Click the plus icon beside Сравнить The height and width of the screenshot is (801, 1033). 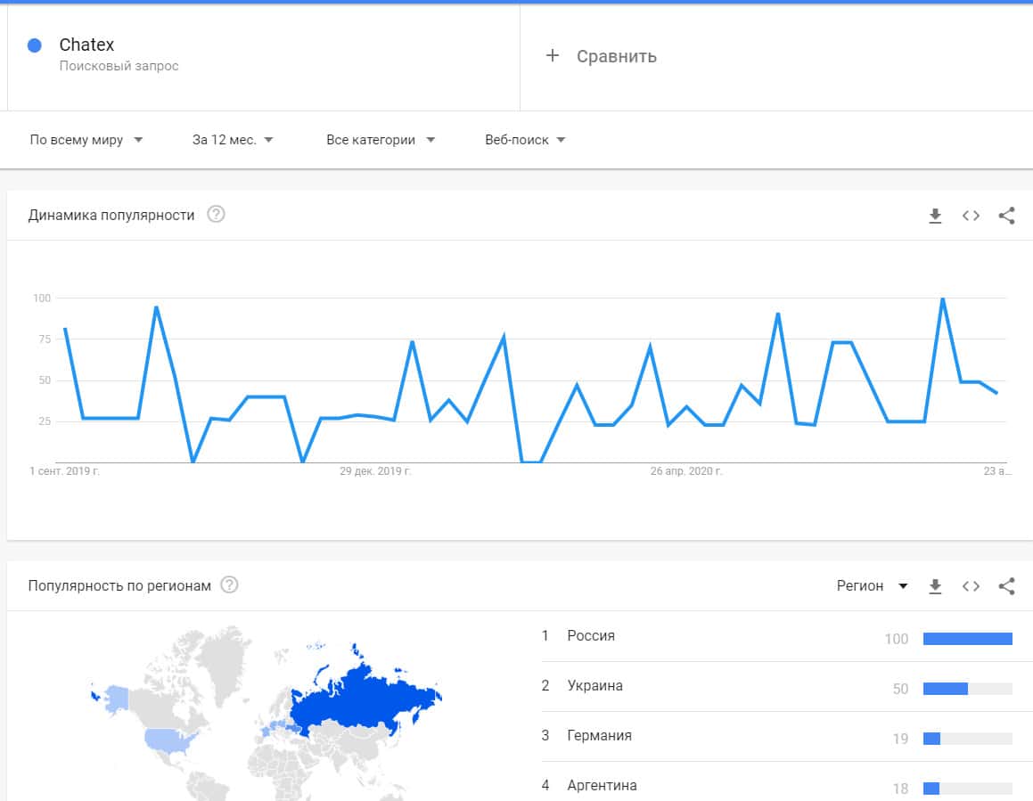pos(553,56)
